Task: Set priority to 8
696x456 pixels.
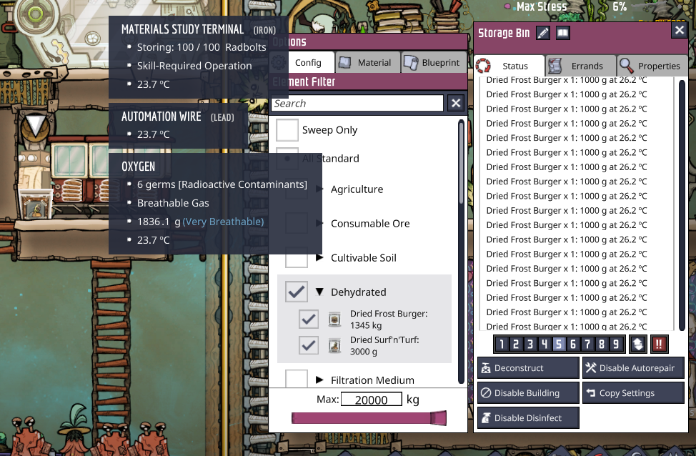Action: (602, 344)
